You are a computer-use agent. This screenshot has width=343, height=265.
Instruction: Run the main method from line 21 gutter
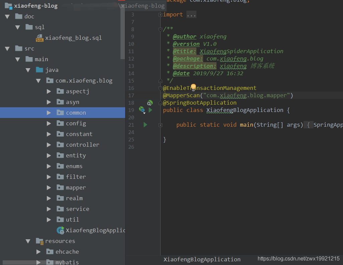pyautogui.click(x=145, y=125)
